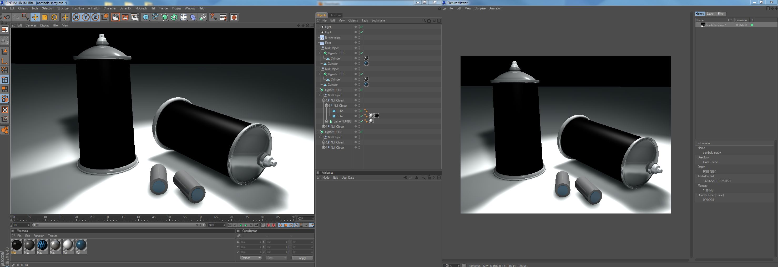Click the black material tag on second Tube
The height and width of the screenshot is (267, 778).
point(377,116)
